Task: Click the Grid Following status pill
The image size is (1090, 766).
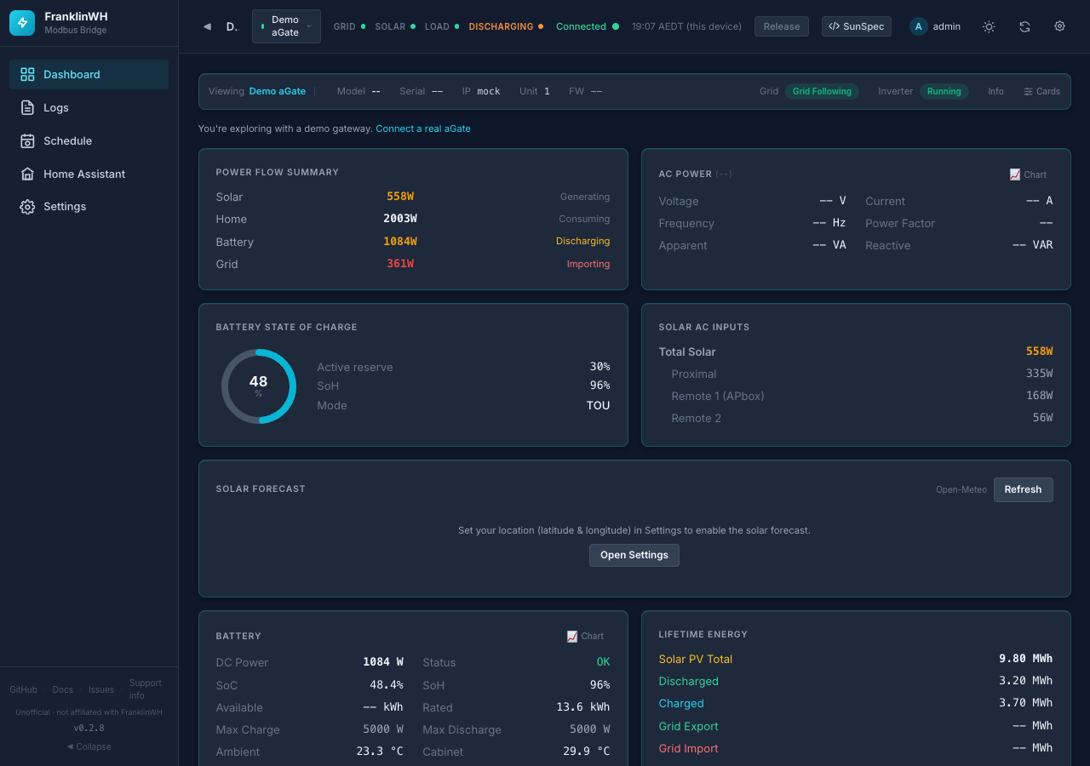Action: (822, 91)
